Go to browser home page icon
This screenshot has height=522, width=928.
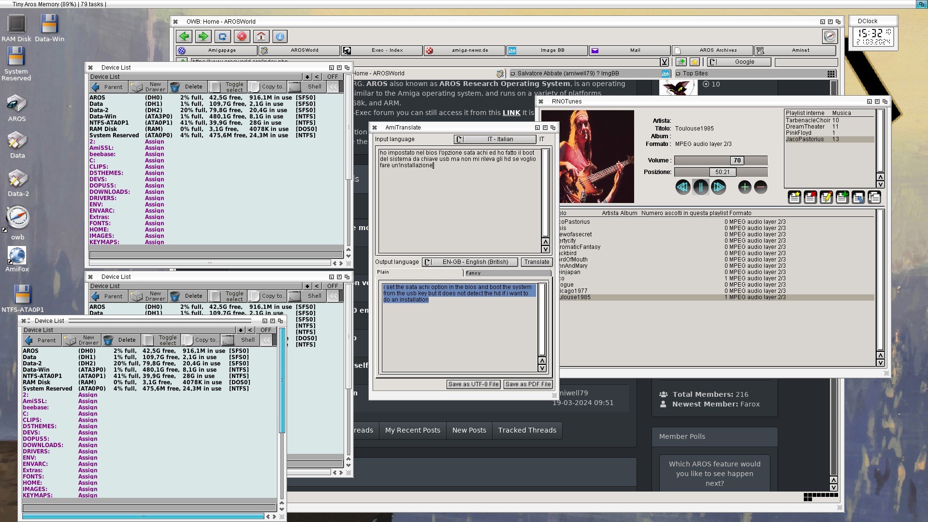click(261, 36)
